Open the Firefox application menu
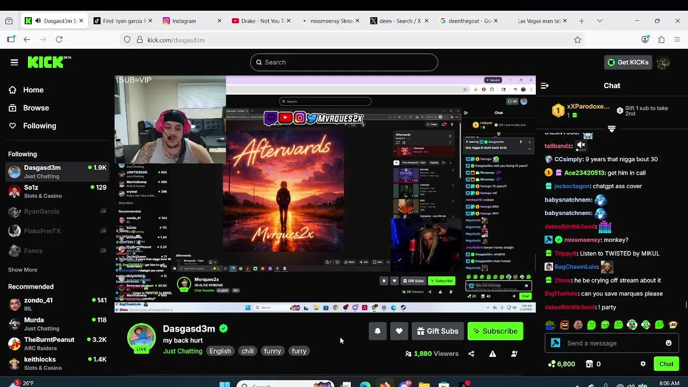The height and width of the screenshot is (387, 688). [677, 40]
